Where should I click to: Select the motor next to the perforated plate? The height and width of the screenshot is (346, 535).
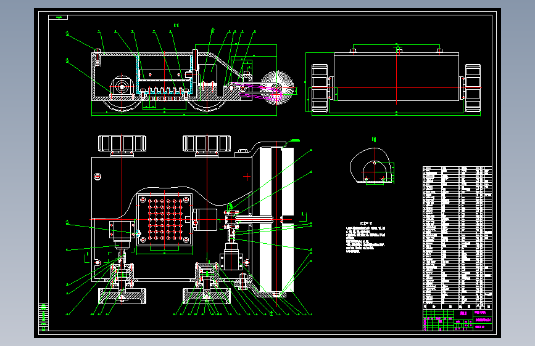pos(205,220)
